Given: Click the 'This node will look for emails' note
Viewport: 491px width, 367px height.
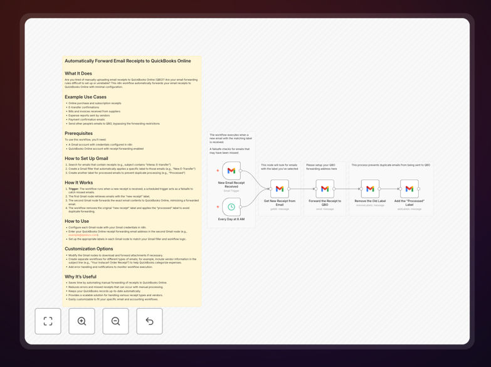Looking at the screenshot, I should click(280, 167).
